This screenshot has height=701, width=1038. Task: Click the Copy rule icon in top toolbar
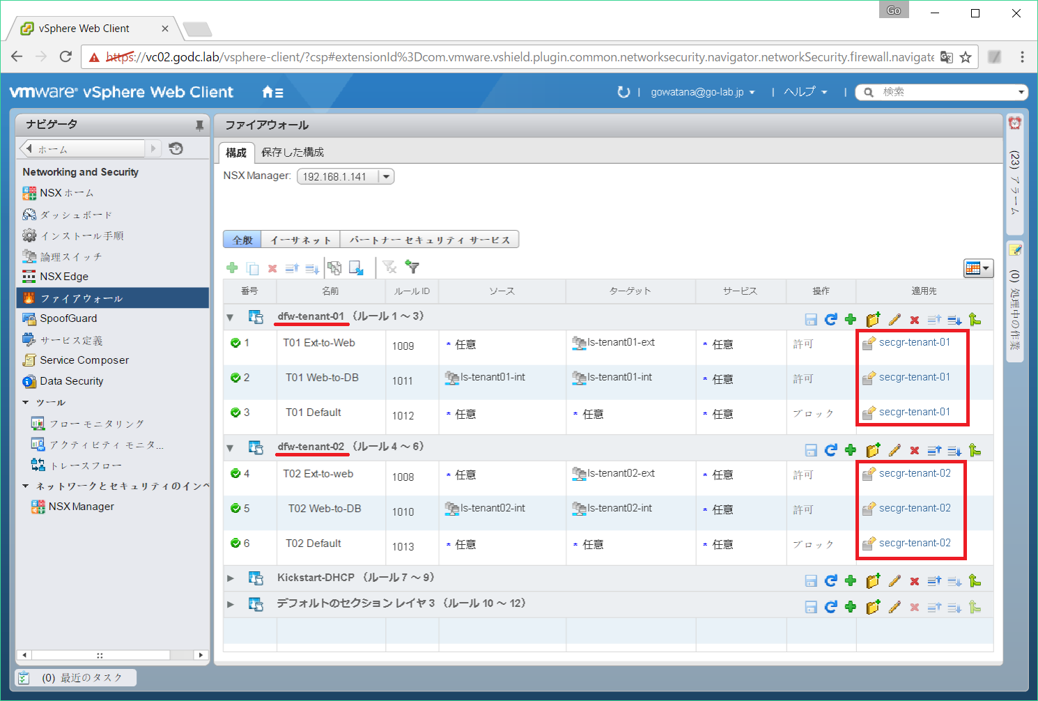pos(253,268)
